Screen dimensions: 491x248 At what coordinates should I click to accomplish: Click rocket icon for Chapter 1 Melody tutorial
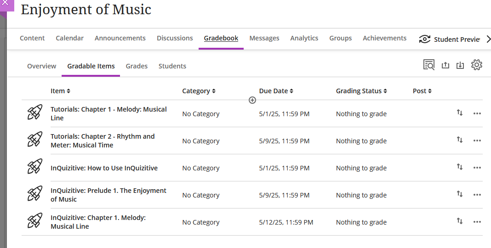coord(34,113)
